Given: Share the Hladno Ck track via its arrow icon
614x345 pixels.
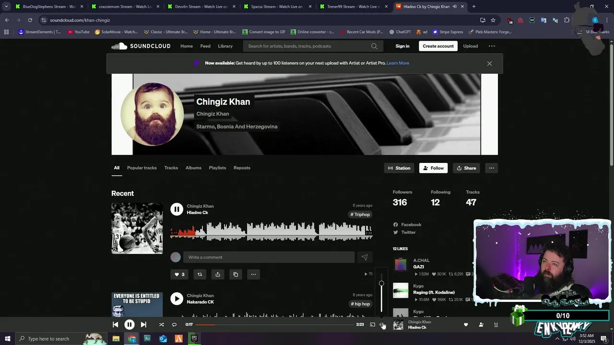Looking at the screenshot, I should coord(218,274).
